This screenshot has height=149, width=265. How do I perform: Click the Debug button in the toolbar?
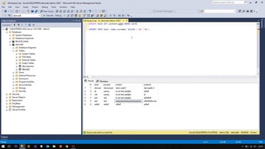pyautogui.click(x=58, y=16)
